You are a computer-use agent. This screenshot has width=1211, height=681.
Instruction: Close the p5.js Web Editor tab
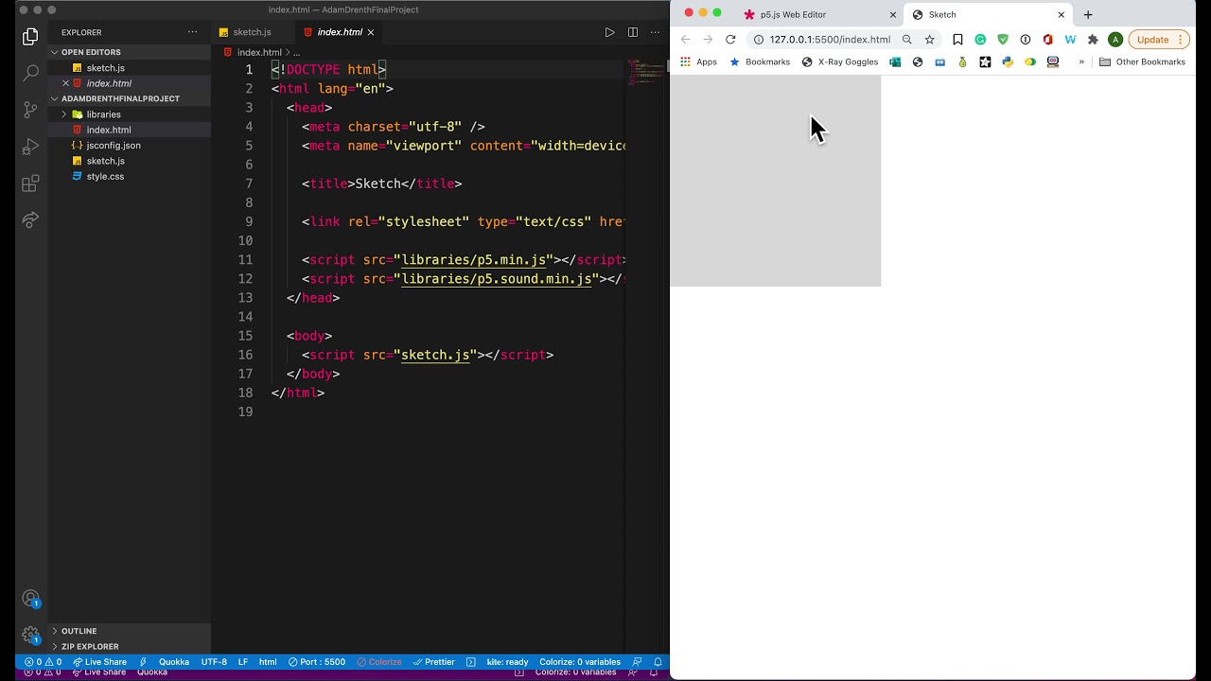click(892, 14)
